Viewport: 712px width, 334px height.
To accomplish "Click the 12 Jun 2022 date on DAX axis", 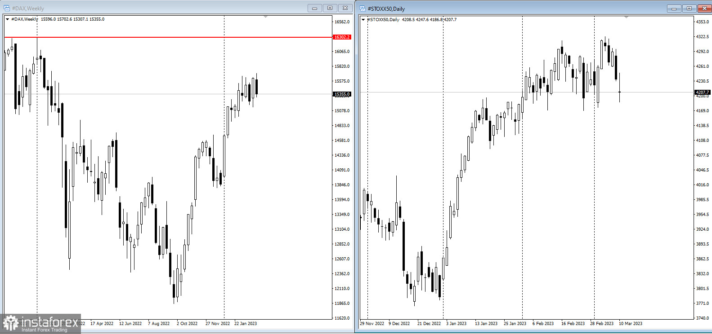I will point(130,324).
